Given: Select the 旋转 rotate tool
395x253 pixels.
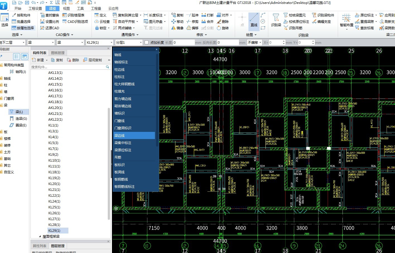Looking at the screenshot, I should point(222,28).
